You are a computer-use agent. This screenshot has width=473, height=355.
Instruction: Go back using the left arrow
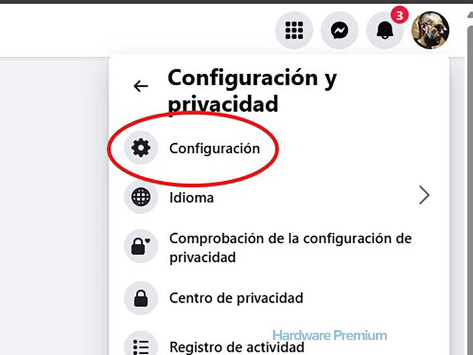click(x=141, y=86)
